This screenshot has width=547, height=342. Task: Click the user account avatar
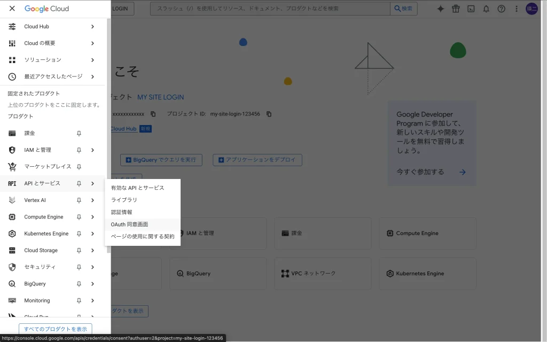coord(532,9)
